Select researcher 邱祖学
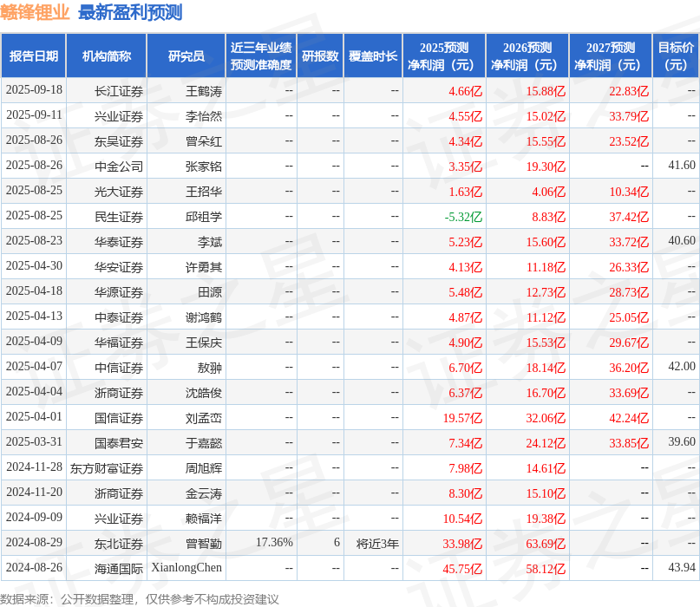 [204, 217]
